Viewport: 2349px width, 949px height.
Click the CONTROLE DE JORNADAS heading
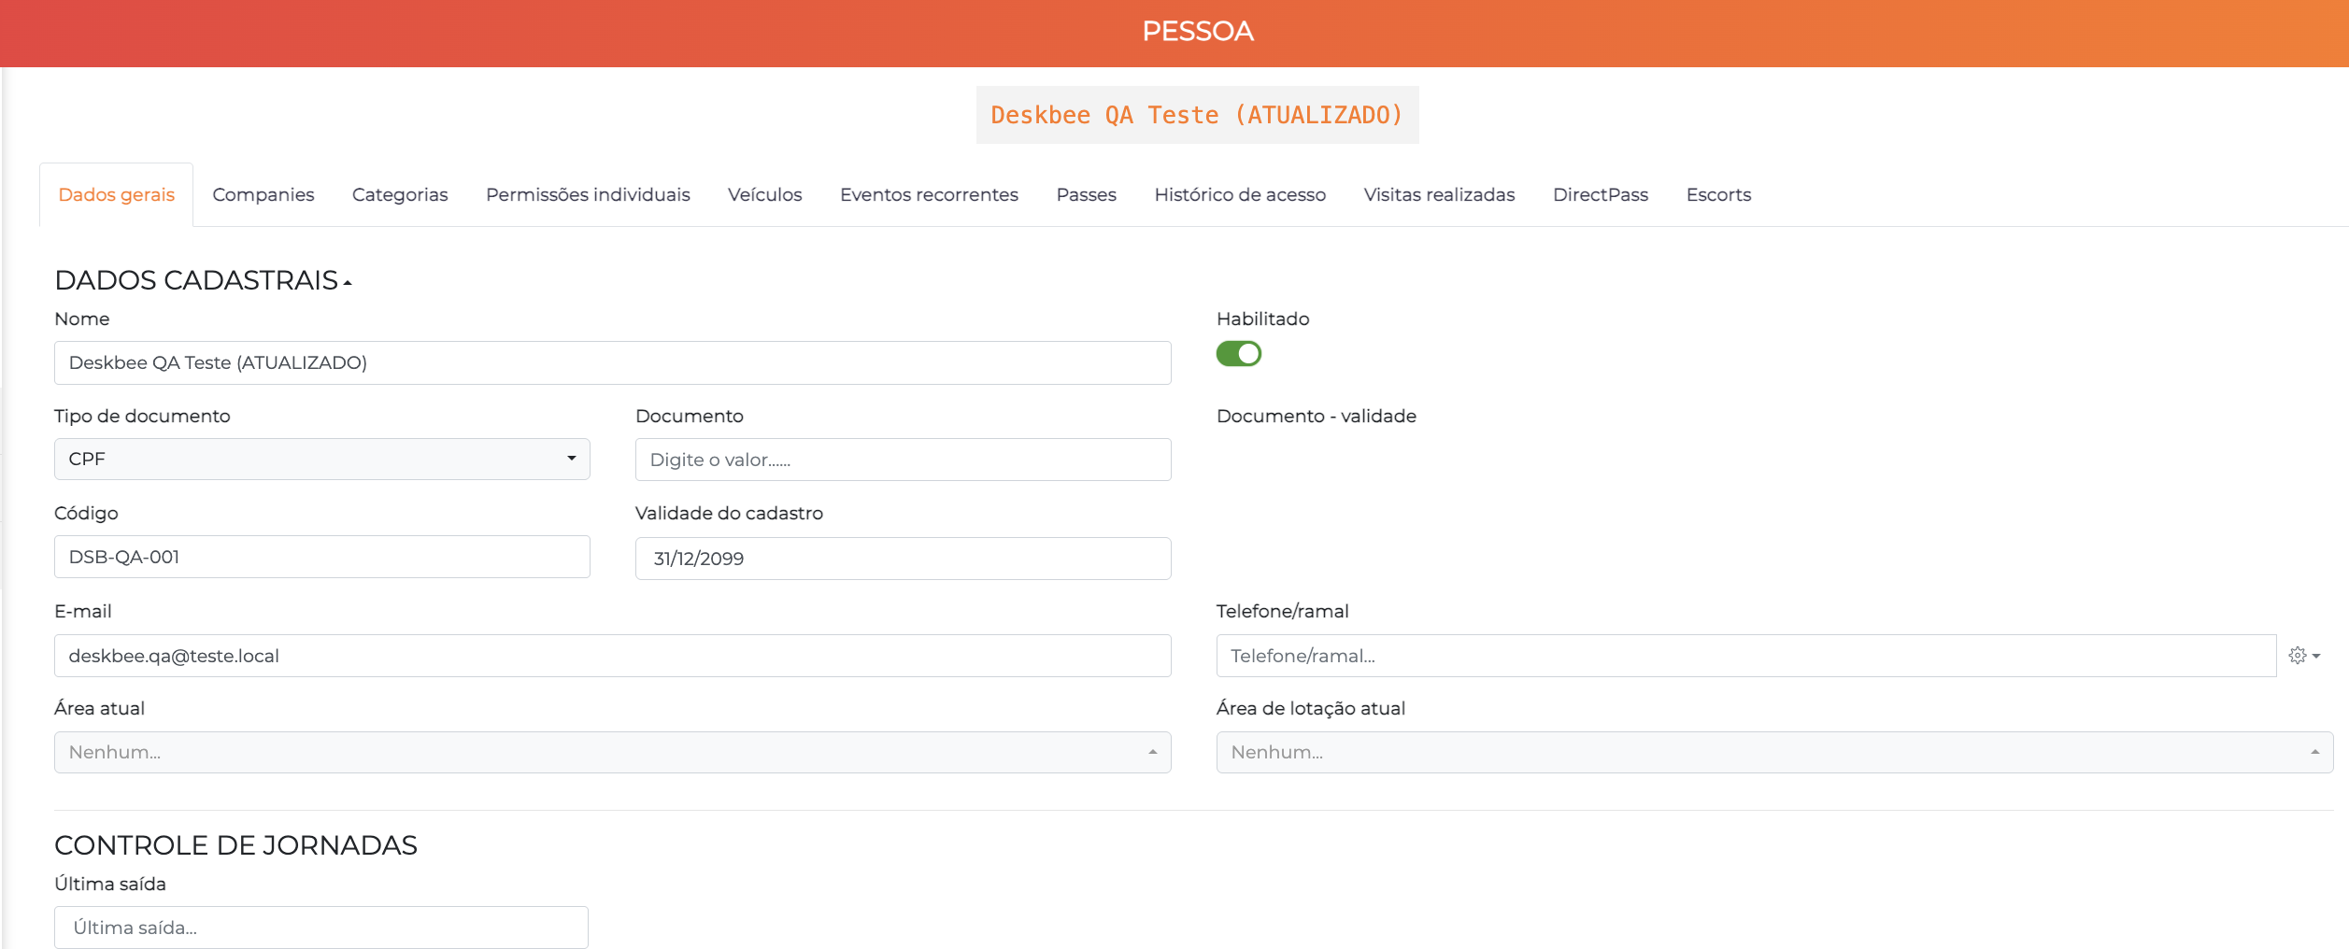[235, 845]
